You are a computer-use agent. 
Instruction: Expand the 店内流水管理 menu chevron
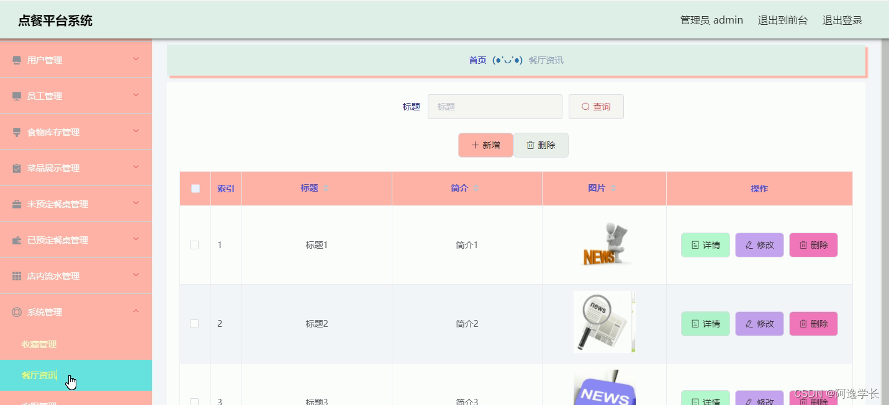click(136, 275)
